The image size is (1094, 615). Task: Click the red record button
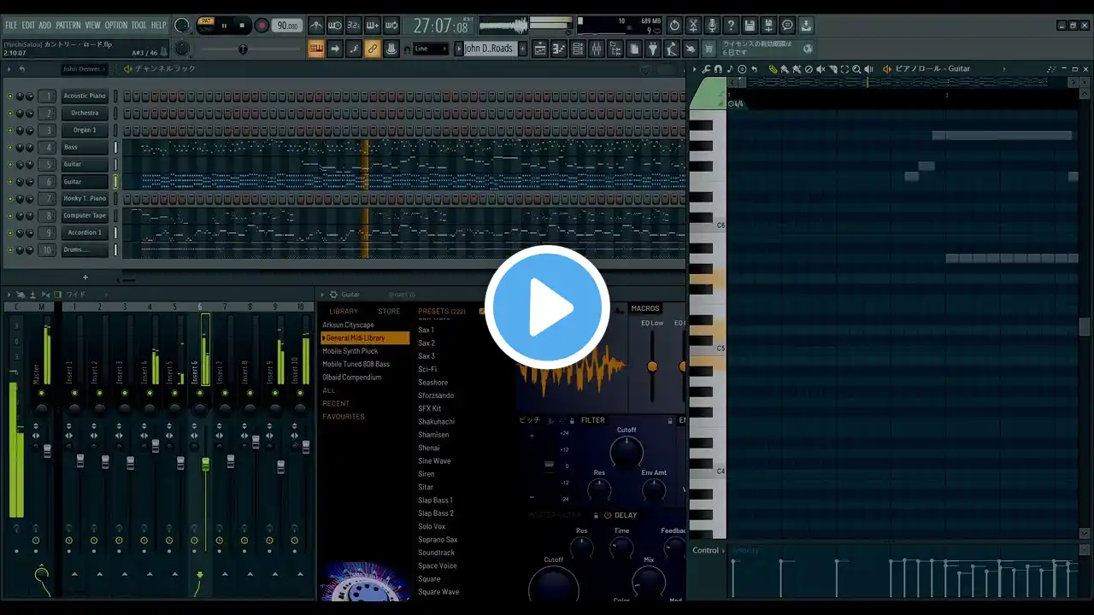point(262,26)
